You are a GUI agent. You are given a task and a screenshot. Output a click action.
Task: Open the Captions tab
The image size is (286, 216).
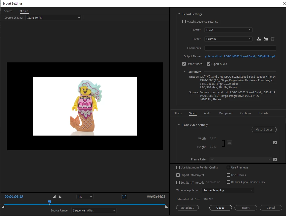(x=246, y=113)
